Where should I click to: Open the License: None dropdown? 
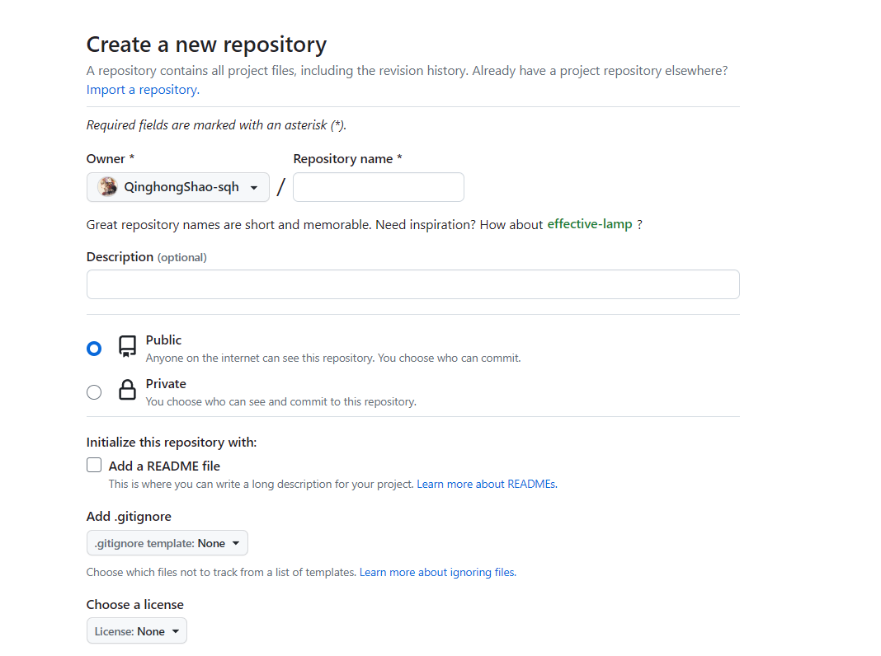137,631
